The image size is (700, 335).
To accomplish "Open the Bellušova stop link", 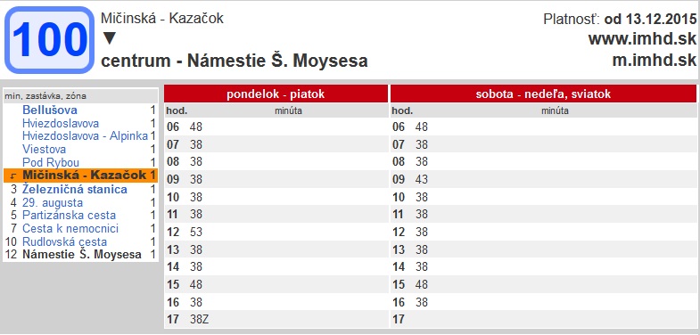I will tap(50, 110).
